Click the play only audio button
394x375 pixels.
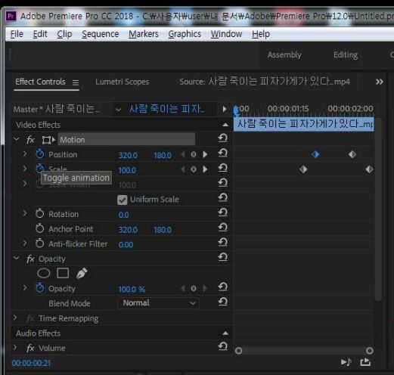click(x=346, y=362)
